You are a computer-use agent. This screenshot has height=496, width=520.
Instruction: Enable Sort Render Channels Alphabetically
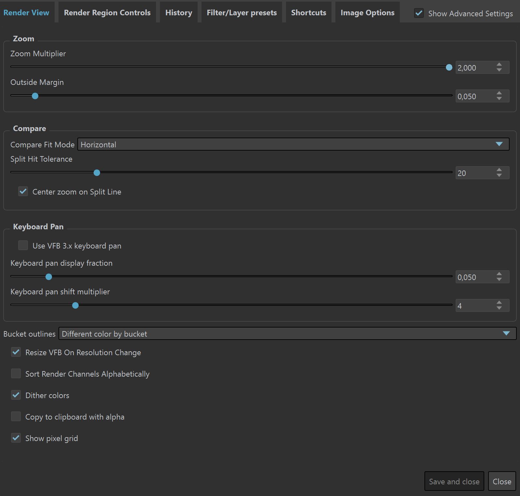[x=16, y=373]
